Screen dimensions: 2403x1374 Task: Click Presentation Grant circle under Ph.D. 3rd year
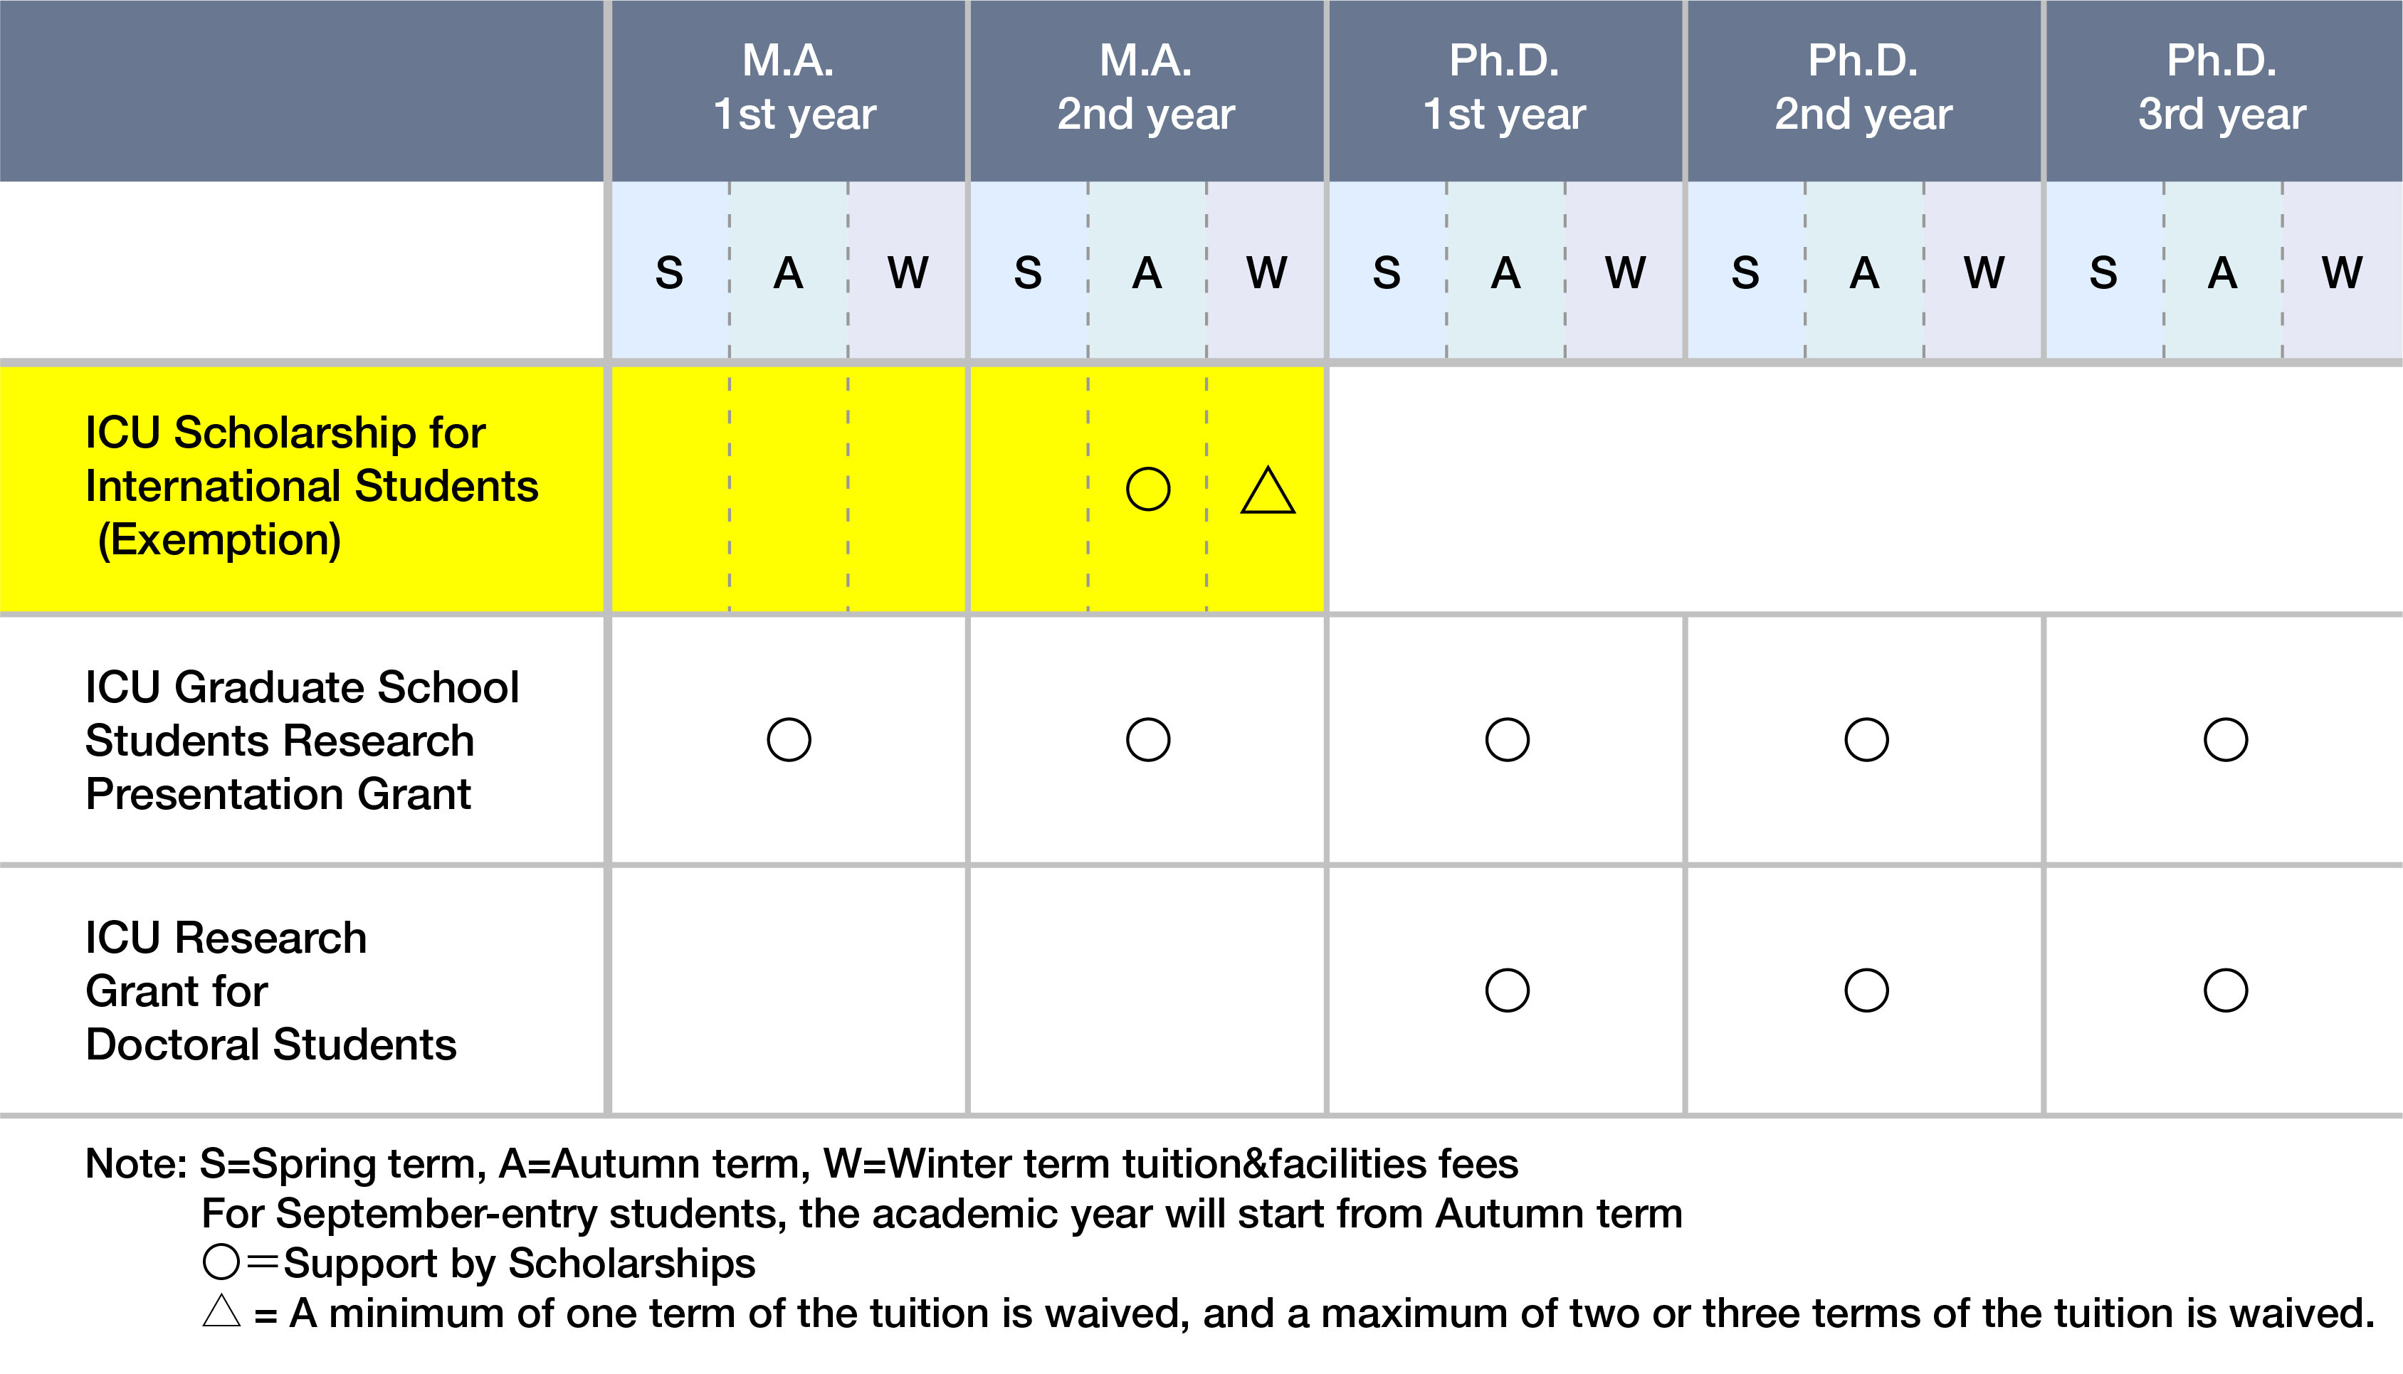[x=2226, y=740]
